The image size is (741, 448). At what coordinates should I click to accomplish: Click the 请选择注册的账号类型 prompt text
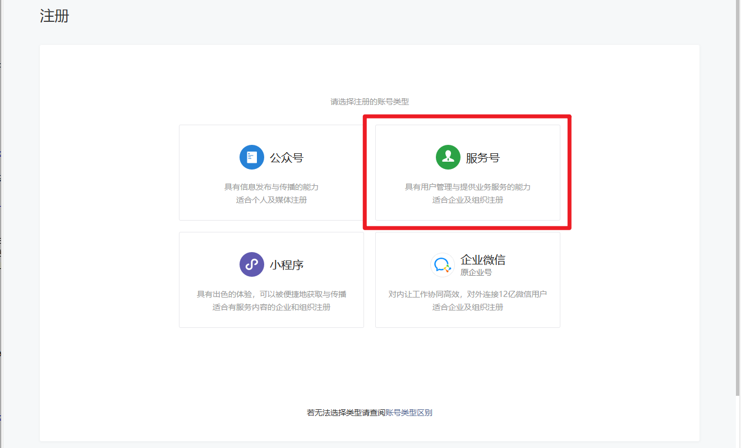pos(370,102)
